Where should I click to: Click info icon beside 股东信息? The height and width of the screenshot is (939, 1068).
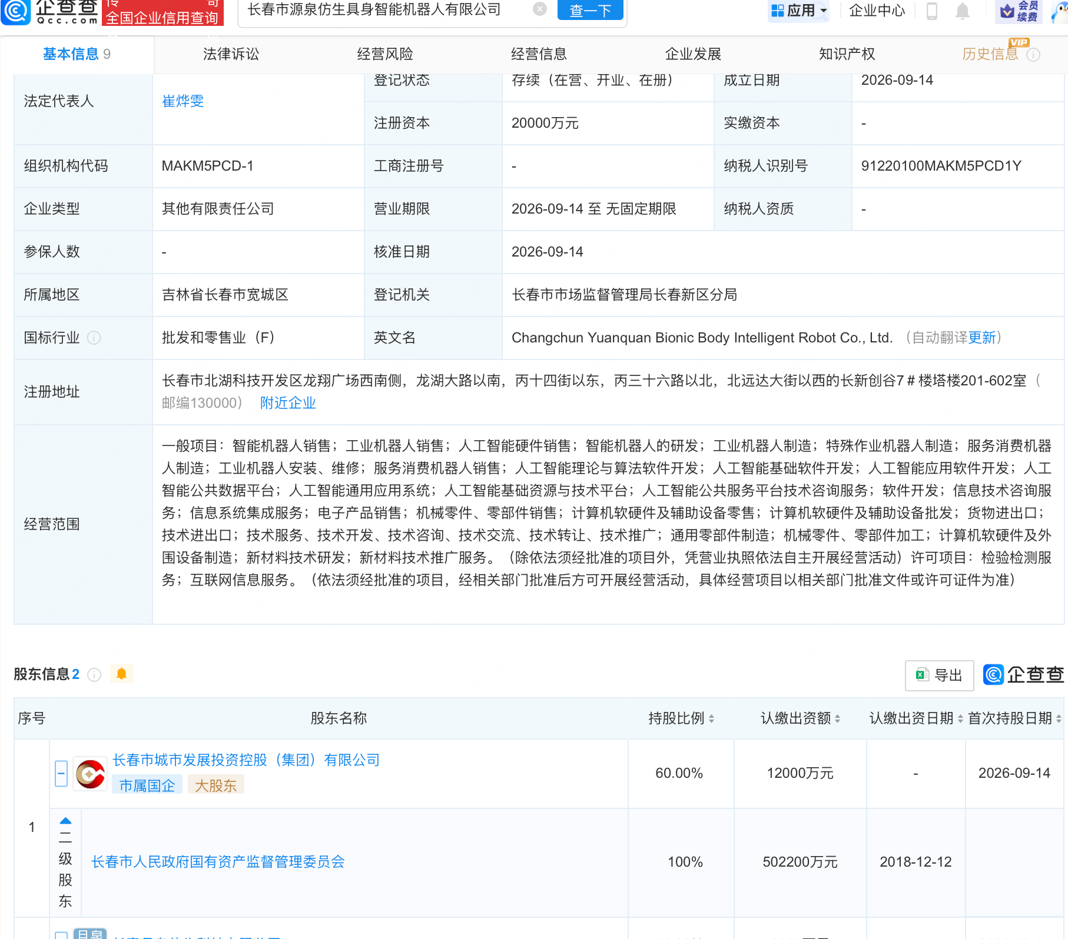pos(94,674)
